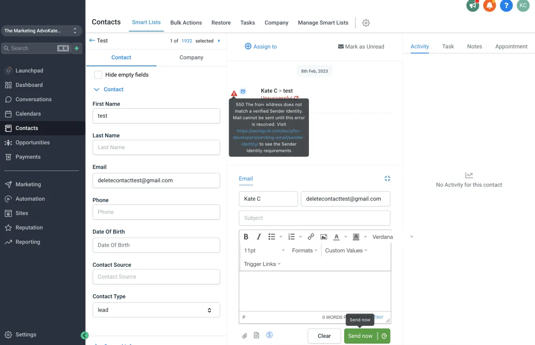Viewport: 535px width, 345px height.
Task: Open the text background color swatch
Action: [x=356, y=237]
